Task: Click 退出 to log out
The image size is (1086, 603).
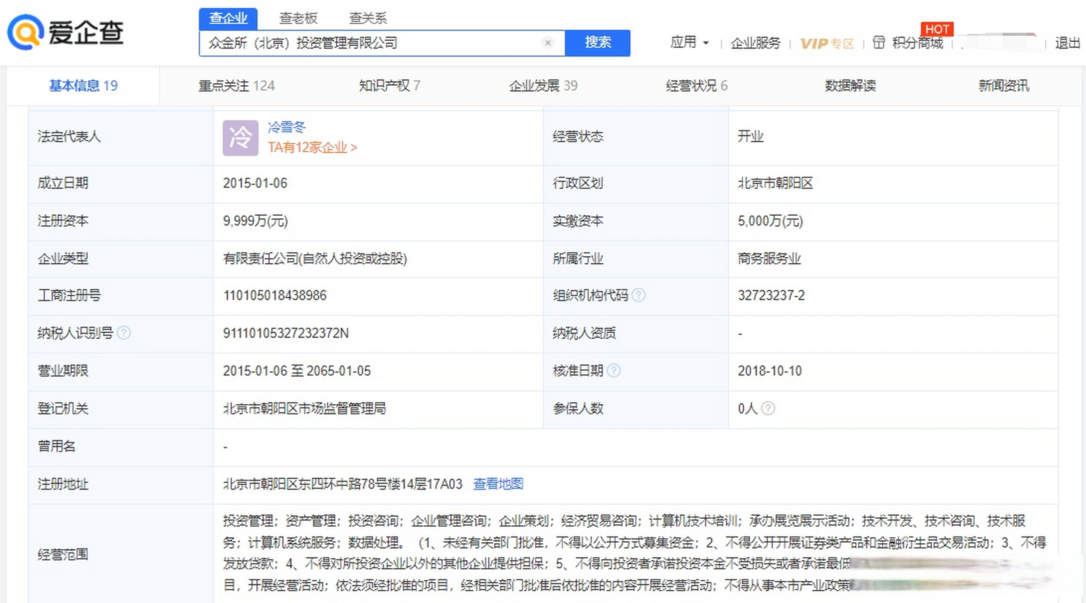Action: 1067,43
